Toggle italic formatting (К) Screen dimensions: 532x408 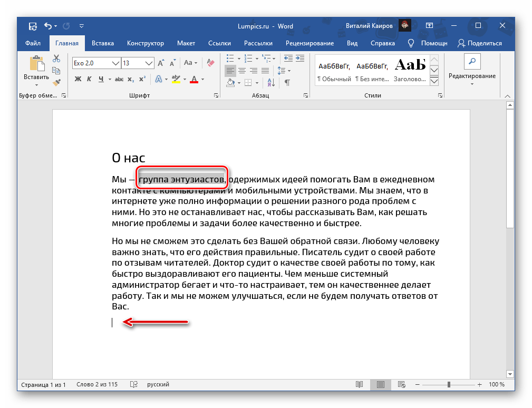pos(89,80)
